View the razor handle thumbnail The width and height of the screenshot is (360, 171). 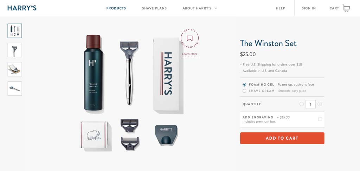[x=15, y=50]
